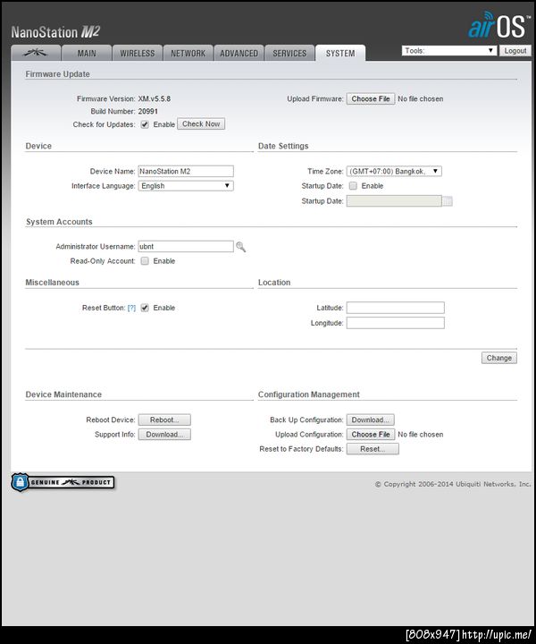Click Check Now for firmware updates
Viewport: 536px width, 644px height.
click(201, 124)
